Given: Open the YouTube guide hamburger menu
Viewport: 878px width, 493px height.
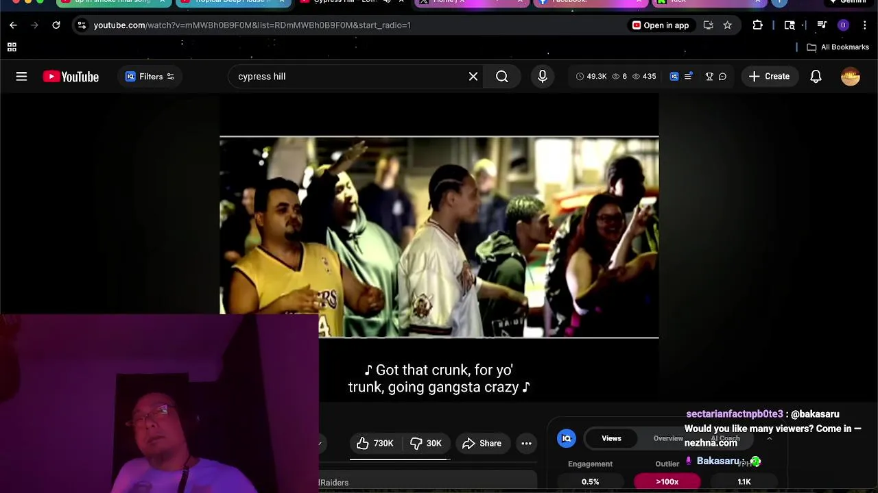Looking at the screenshot, I should (21, 77).
